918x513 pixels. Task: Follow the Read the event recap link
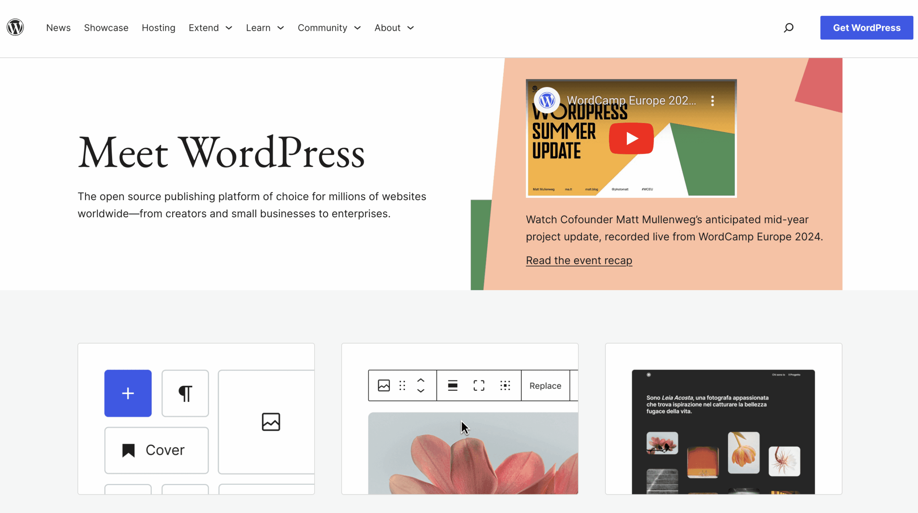(579, 260)
